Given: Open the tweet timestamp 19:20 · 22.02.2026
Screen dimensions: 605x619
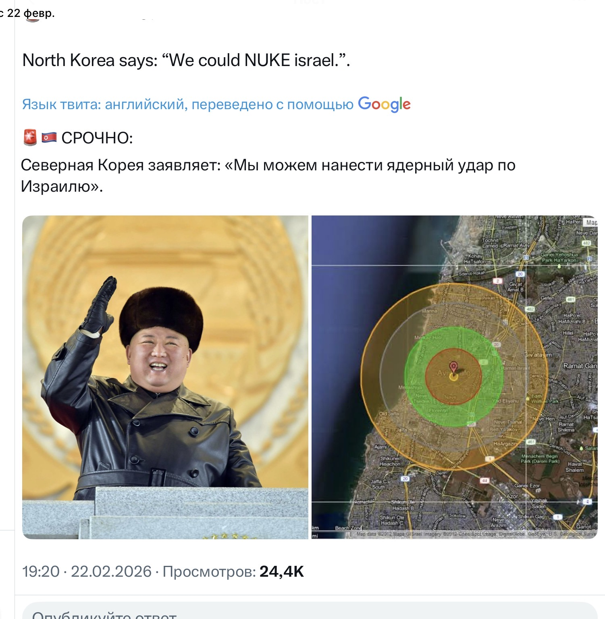Looking at the screenshot, I should click(87, 571).
